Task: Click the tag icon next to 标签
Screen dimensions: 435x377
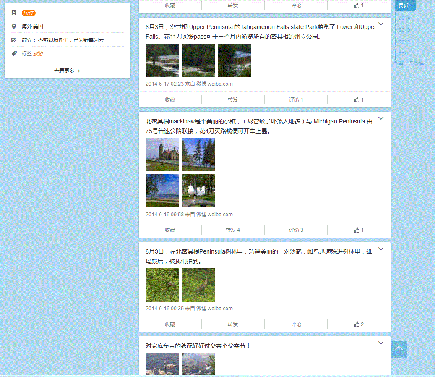Action: point(14,54)
